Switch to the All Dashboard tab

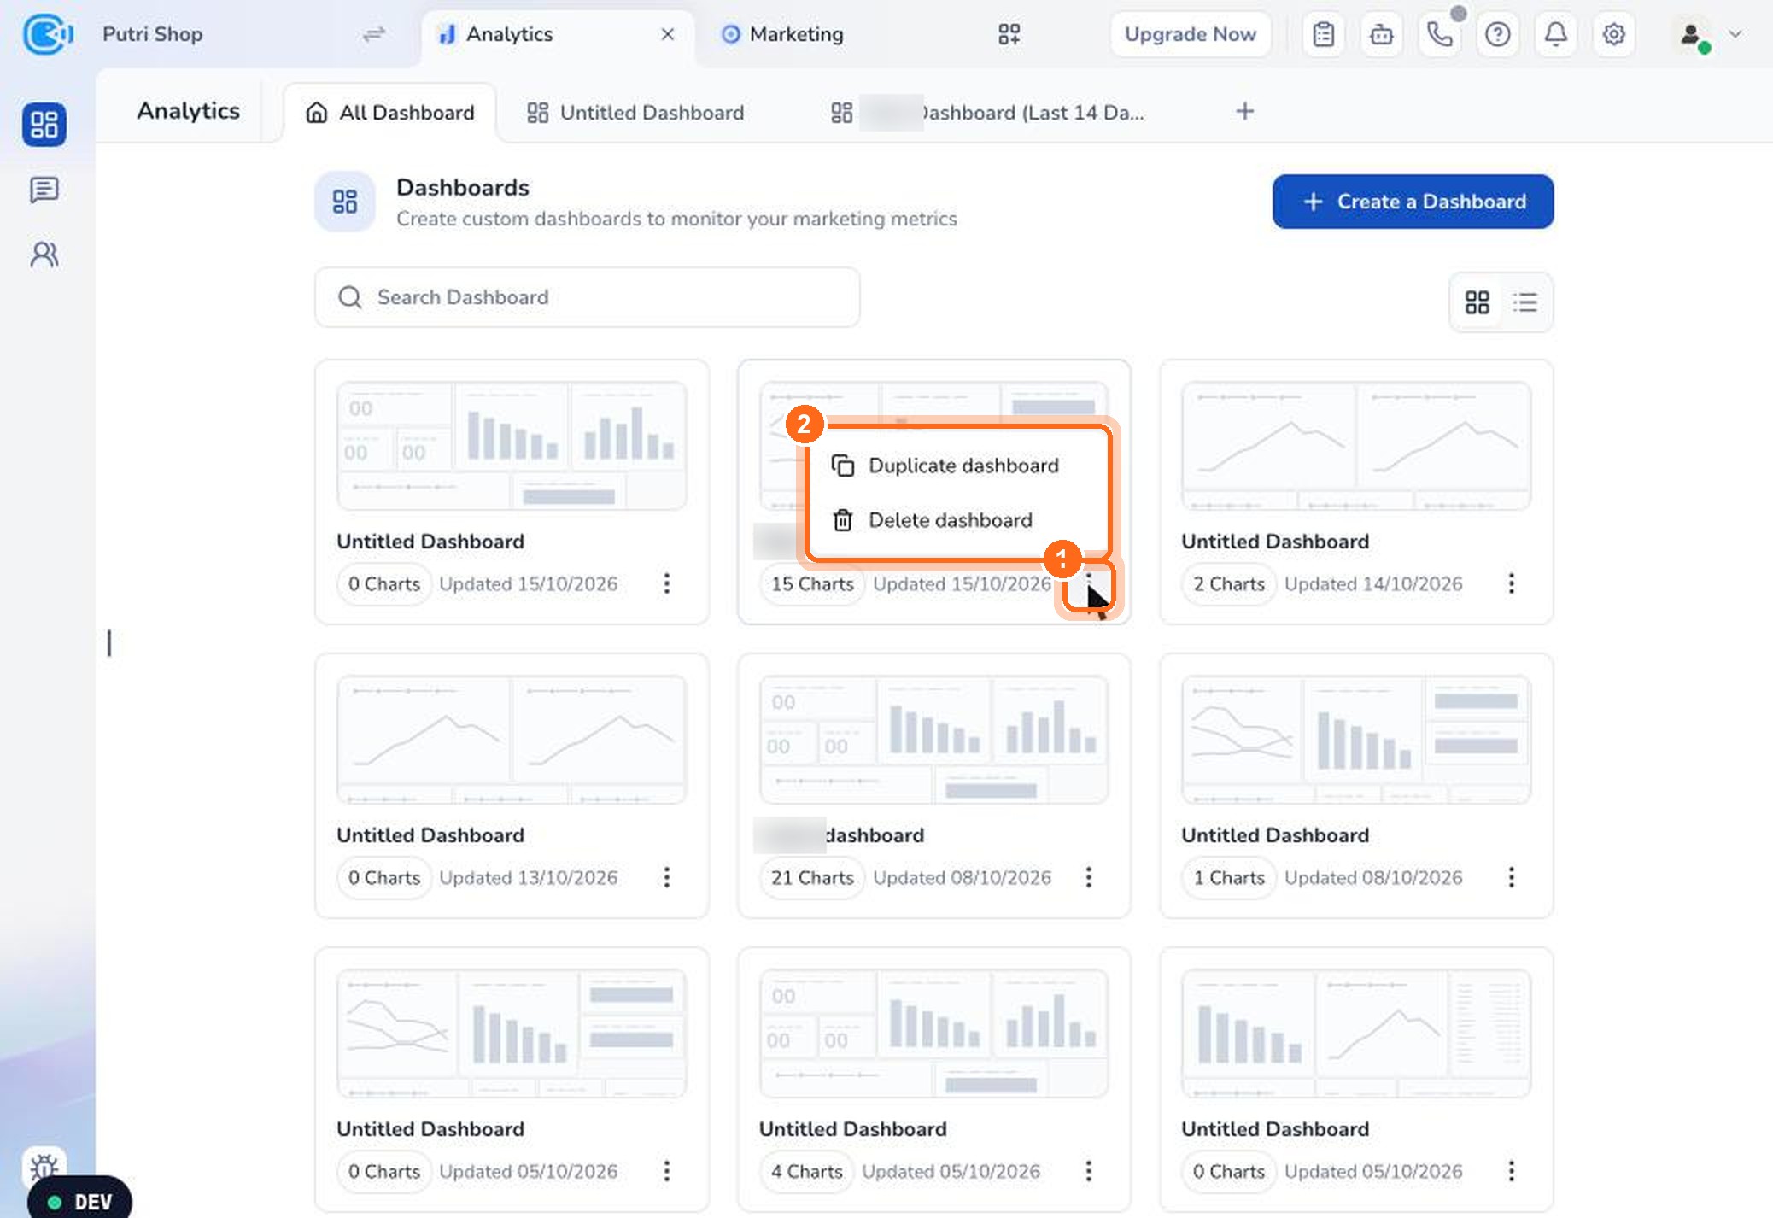tap(390, 113)
